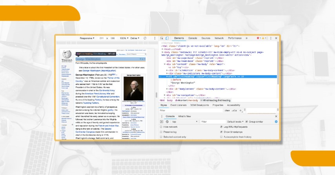
Task: Toggle the Hide network checkbox
Action: [x=161, y=127]
